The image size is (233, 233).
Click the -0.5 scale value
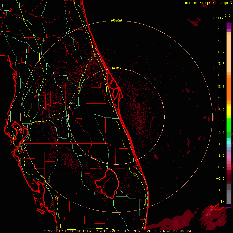click(x=220, y=179)
